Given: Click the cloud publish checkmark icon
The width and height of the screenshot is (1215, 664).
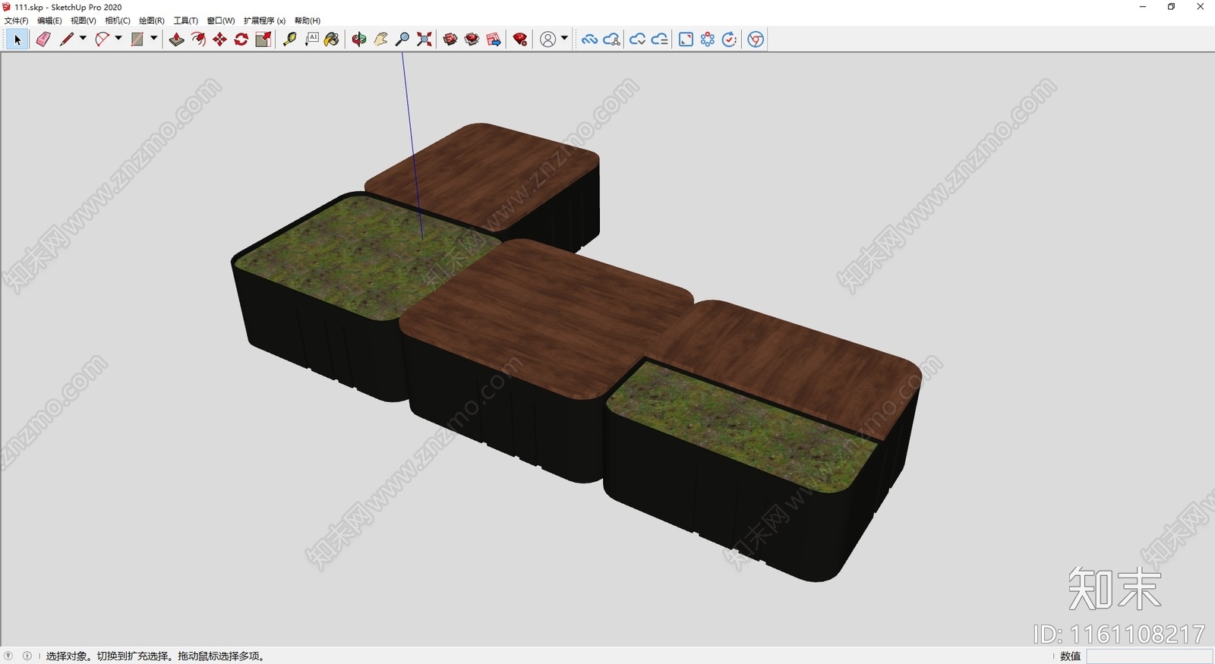Looking at the screenshot, I should click(638, 39).
